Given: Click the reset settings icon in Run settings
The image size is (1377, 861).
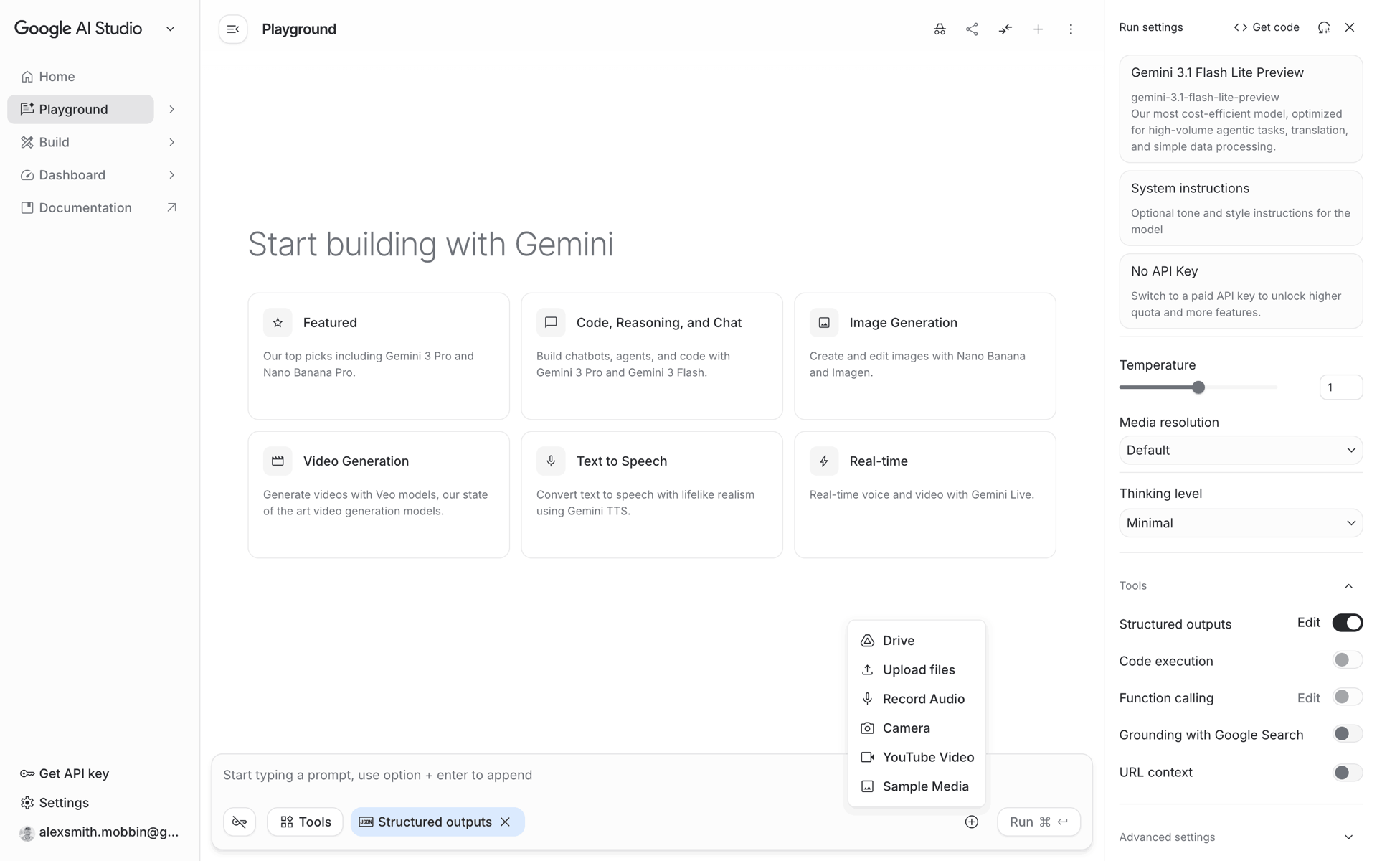Looking at the screenshot, I should 1324,27.
